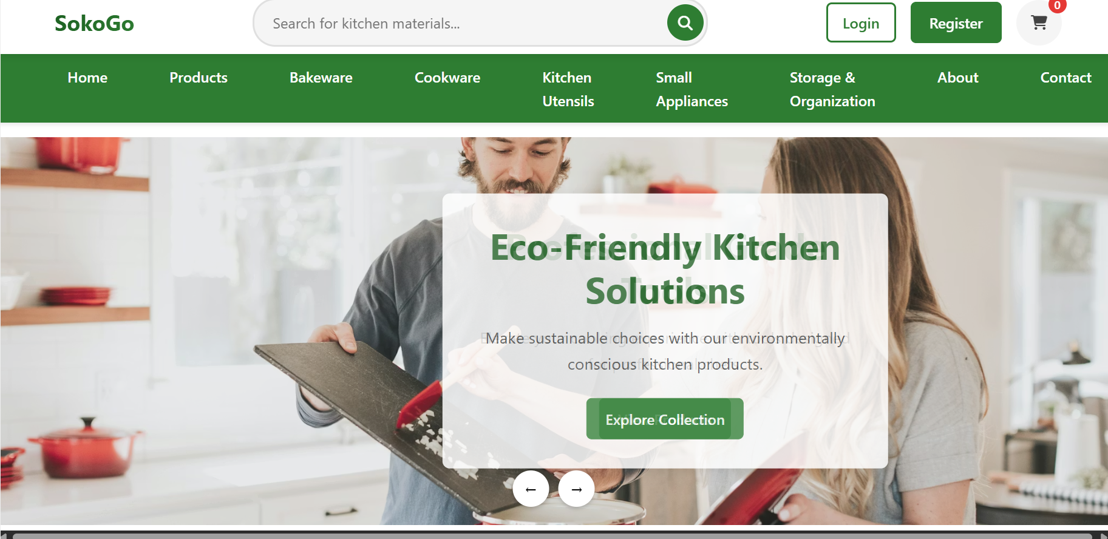
Task: Click the Login button
Action: (x=861, y=23)
